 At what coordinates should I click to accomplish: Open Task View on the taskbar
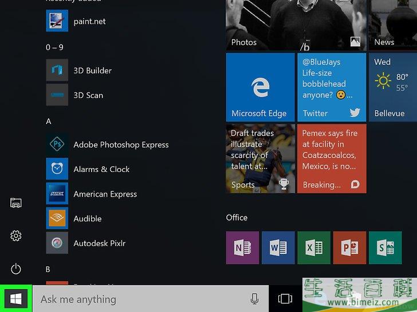pos(285,299)
